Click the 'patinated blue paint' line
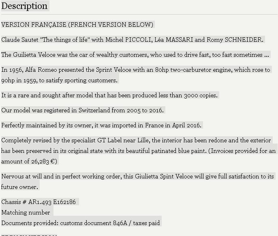Image resolution: width=278 pixels, height=236 pixels. click(x=138, y=151)
